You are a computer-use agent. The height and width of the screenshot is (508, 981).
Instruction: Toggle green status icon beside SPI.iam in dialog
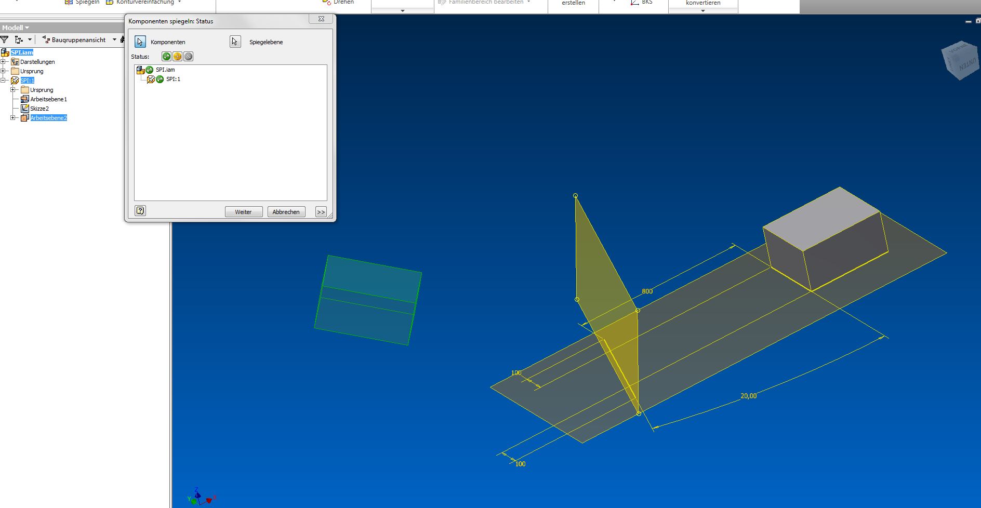(x=150, y=70)
